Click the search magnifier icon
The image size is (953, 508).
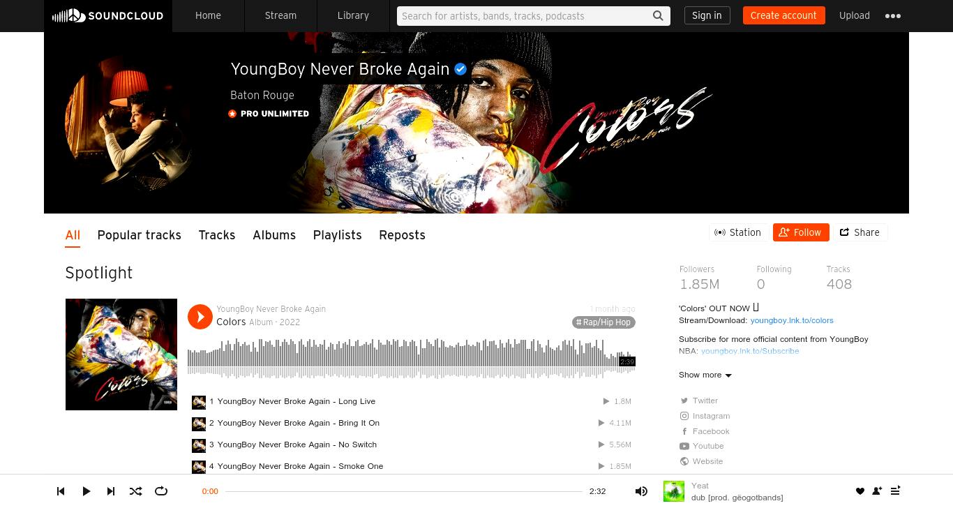[x=658, y=16]
